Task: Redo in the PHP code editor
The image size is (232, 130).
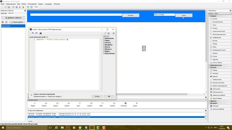Action: click(x=36, y=33)
